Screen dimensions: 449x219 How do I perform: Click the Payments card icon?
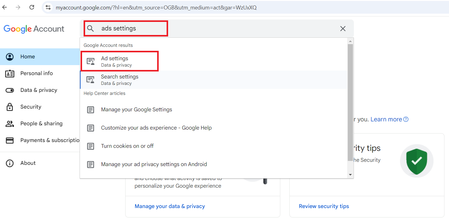coord(10,141)
